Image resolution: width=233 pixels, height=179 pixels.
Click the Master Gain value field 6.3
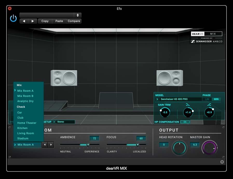[195, 145]
